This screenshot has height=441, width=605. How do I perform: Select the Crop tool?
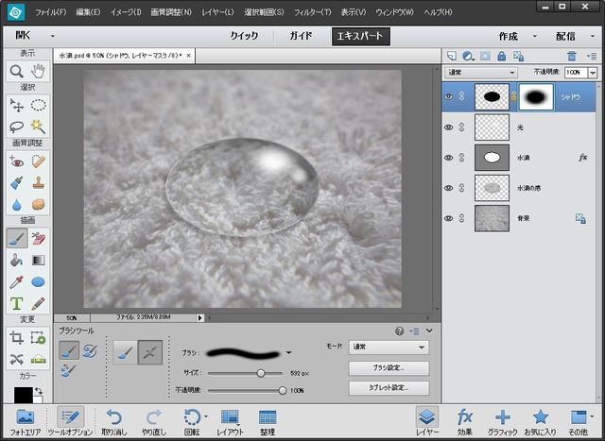point(16,337)
